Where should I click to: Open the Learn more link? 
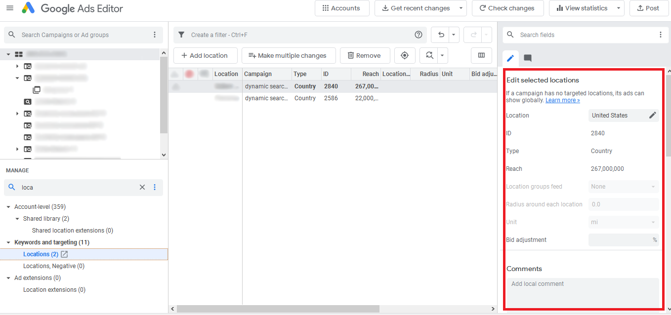[x=562, y=100]
